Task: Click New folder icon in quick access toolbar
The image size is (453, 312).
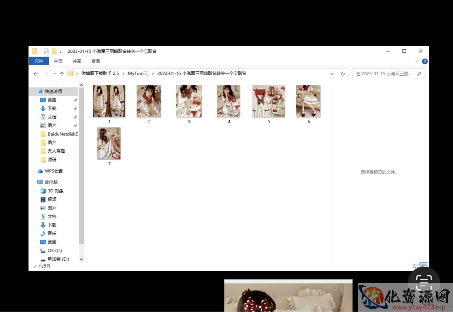Action: pos(54,51)
